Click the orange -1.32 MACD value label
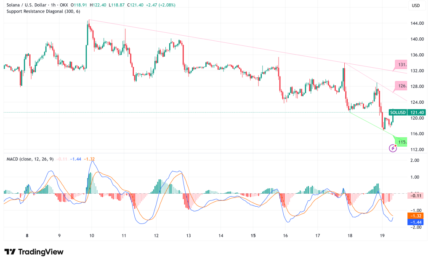The image size is (431, 263). click(416, 215)
